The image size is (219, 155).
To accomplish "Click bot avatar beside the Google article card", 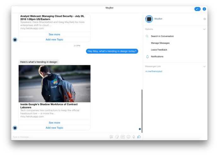I will tap(15, 128).
